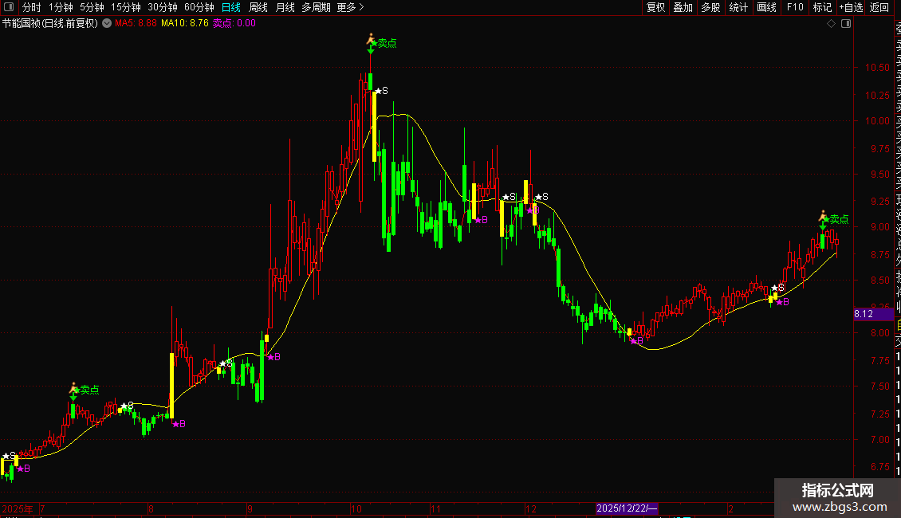901x518 pixels.
Task: Switch to 周线 weekly chart
Action: point(258,7)
